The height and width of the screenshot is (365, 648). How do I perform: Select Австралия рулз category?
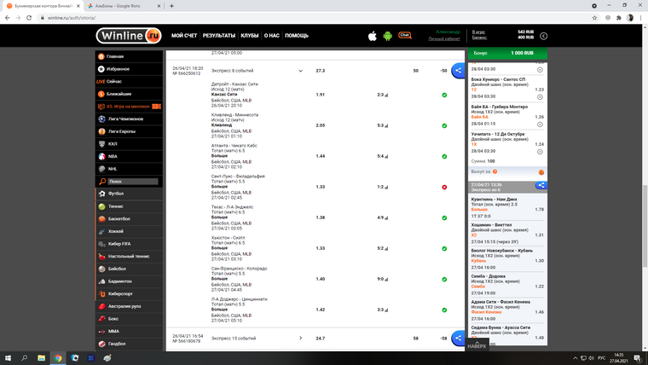129,306
